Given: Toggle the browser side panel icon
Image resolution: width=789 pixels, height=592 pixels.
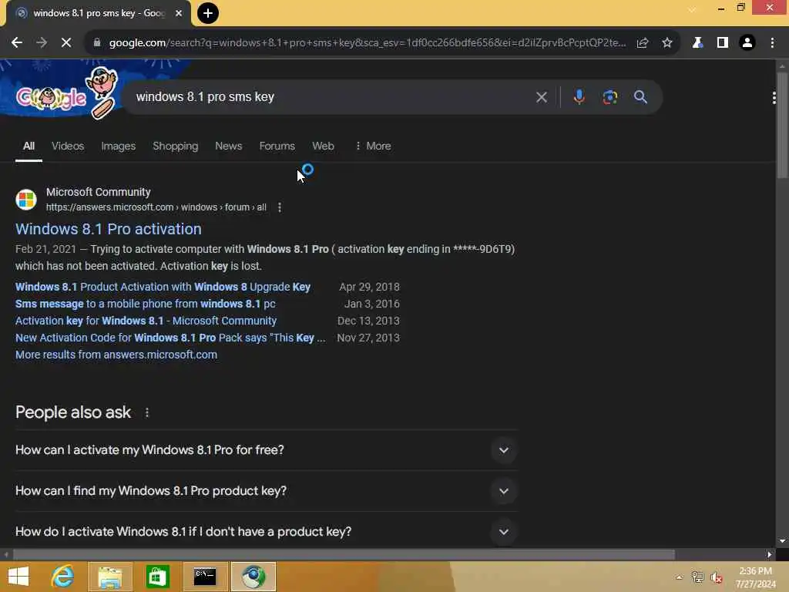Looking at the screenshot, I should pyautogui.click(x=723, y=43).
